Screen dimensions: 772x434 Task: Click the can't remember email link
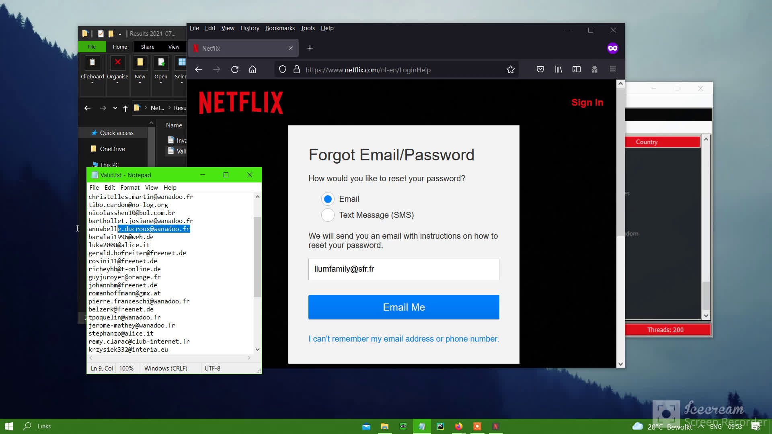pos(403,339)
